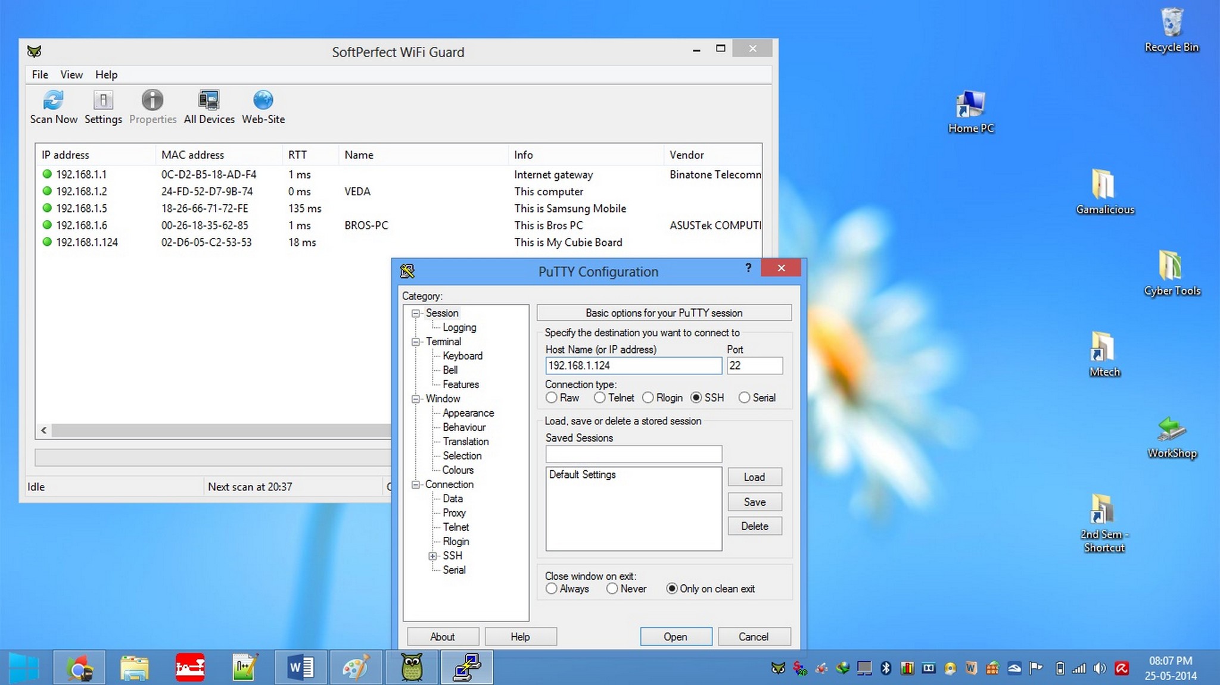Select Colours in PuTTY category tree

tap(458, 470)
